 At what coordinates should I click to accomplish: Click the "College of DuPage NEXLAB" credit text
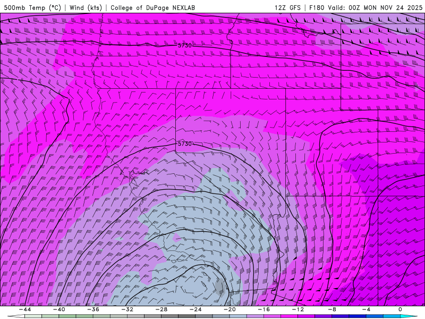point(152,7)
